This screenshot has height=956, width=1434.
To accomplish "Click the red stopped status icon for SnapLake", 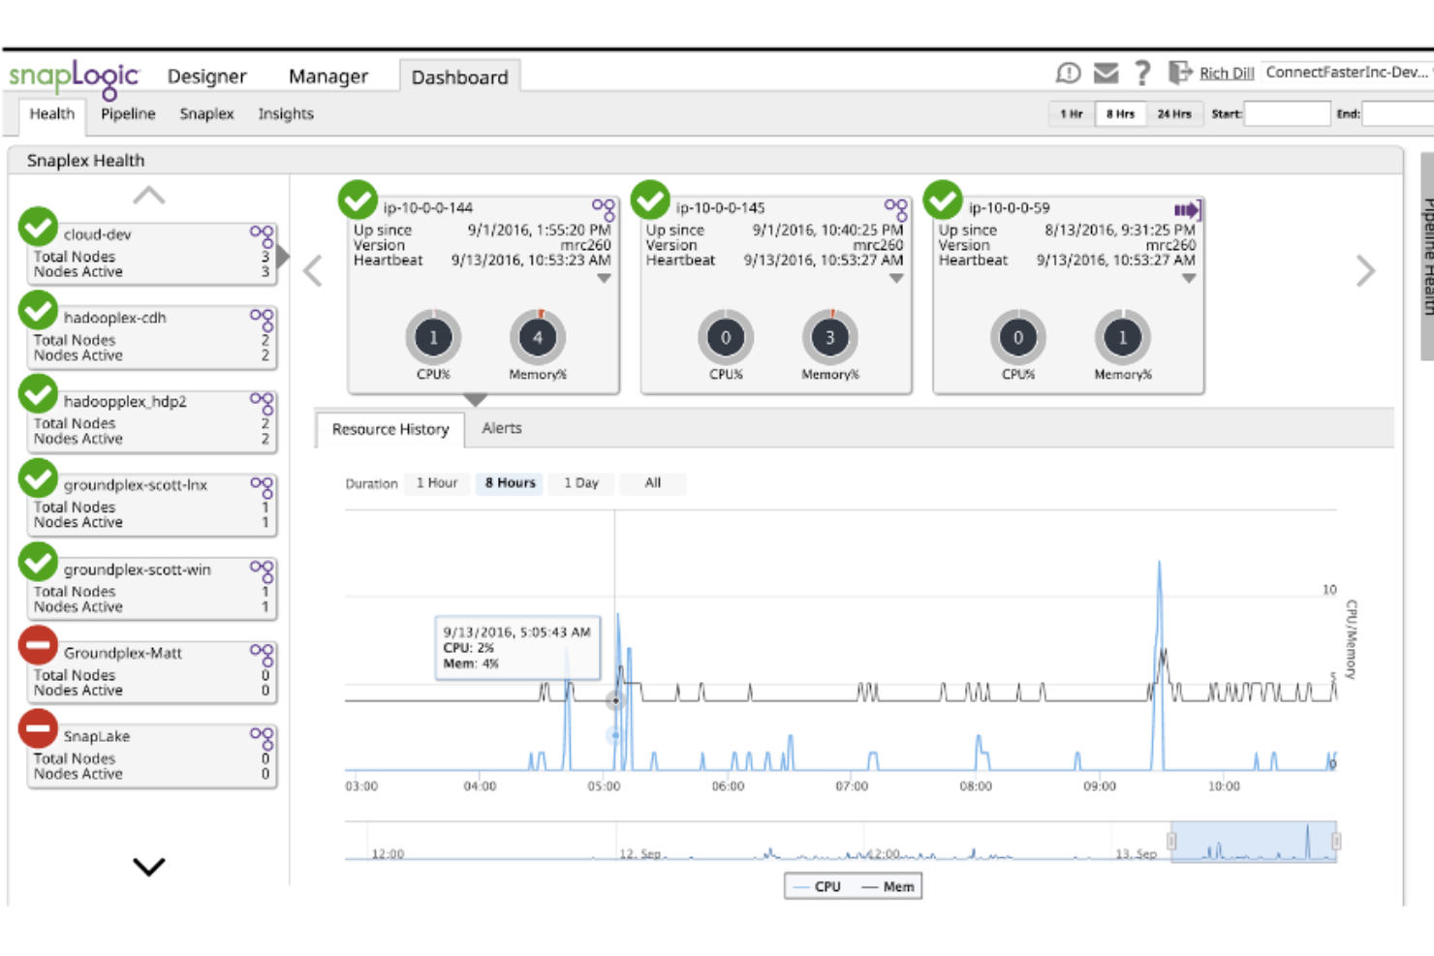I will tap(38, 729).
